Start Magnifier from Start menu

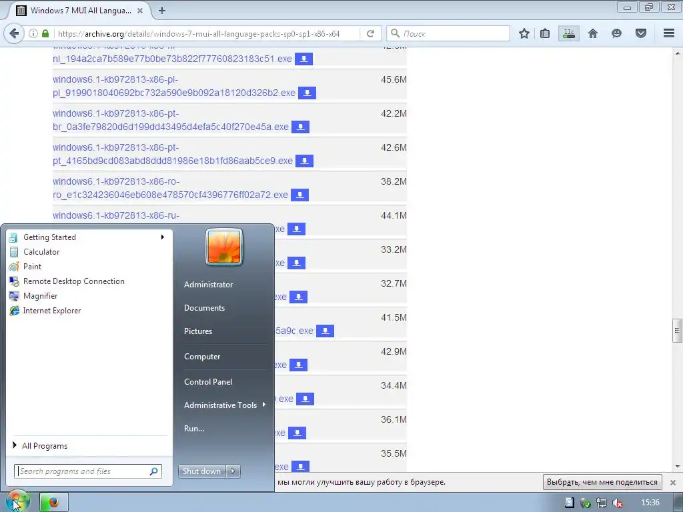coord(40,296)
